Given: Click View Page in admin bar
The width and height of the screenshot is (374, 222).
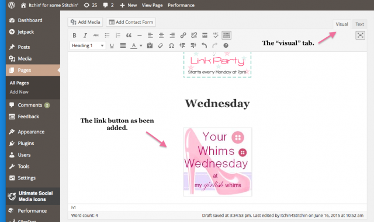Looking at the screenshot, I should click(152, 5).
